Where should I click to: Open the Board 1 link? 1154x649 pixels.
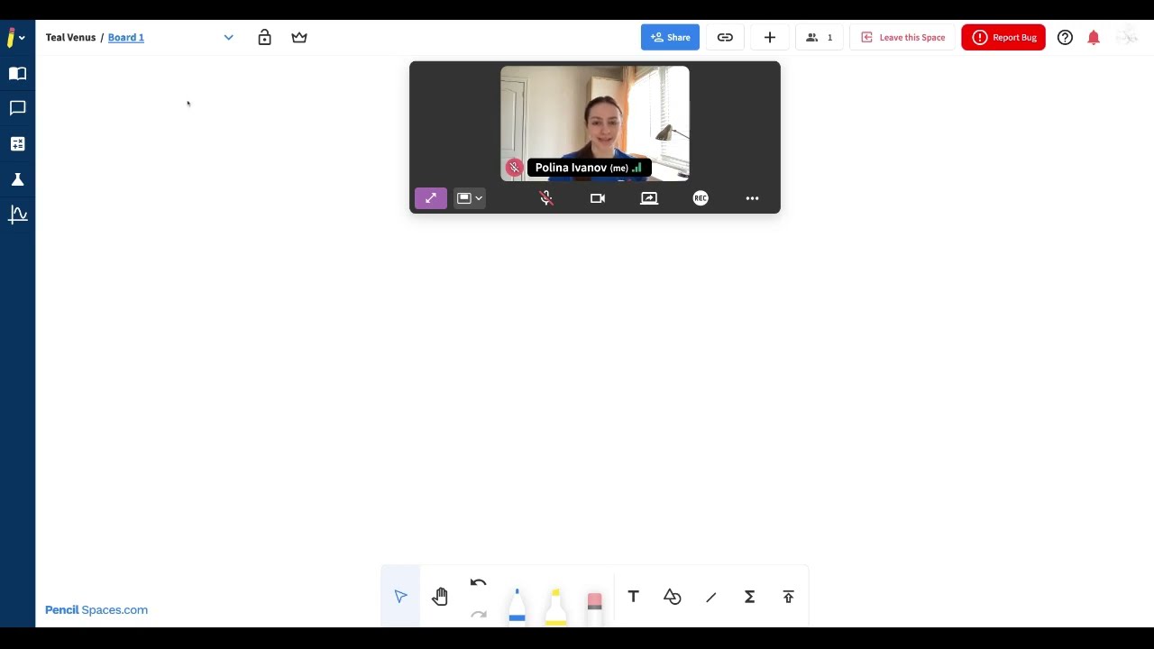tap(126, 38)
